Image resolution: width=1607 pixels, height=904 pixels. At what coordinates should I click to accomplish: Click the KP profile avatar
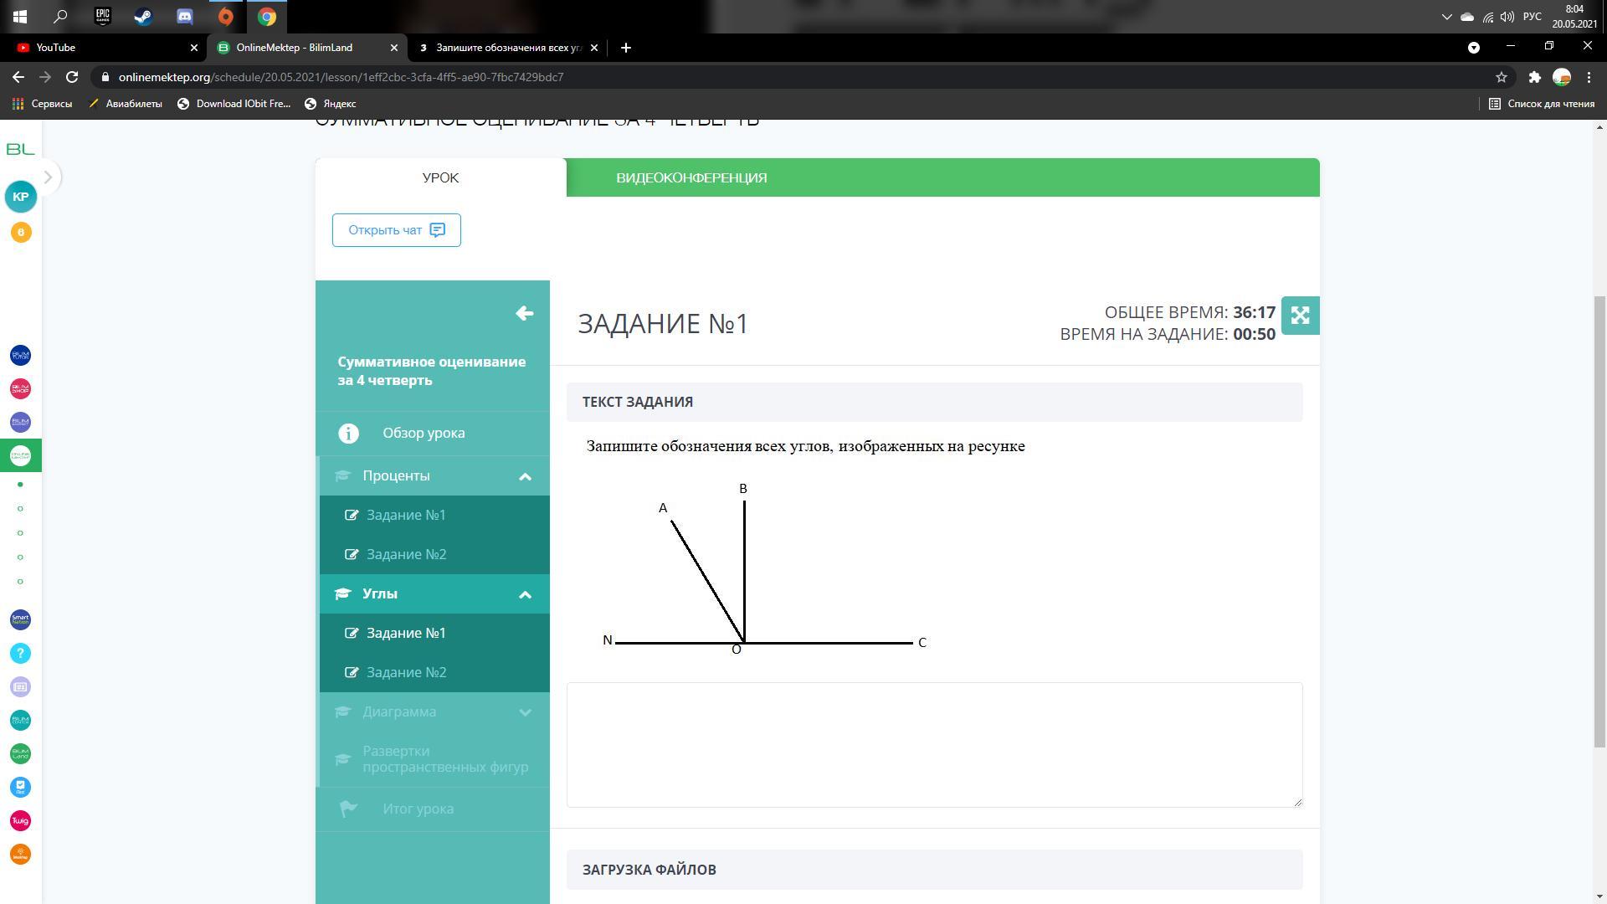[21, 197]
